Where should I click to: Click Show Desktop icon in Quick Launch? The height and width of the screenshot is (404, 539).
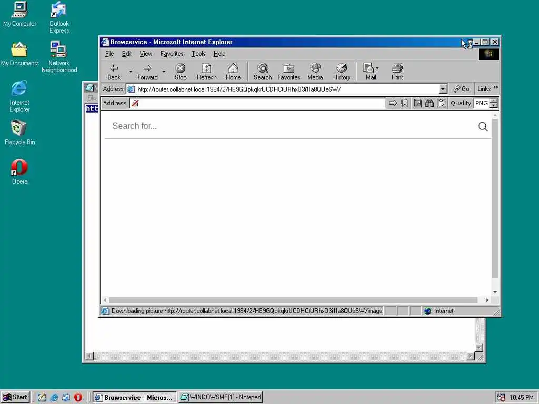tap(42, 397)
